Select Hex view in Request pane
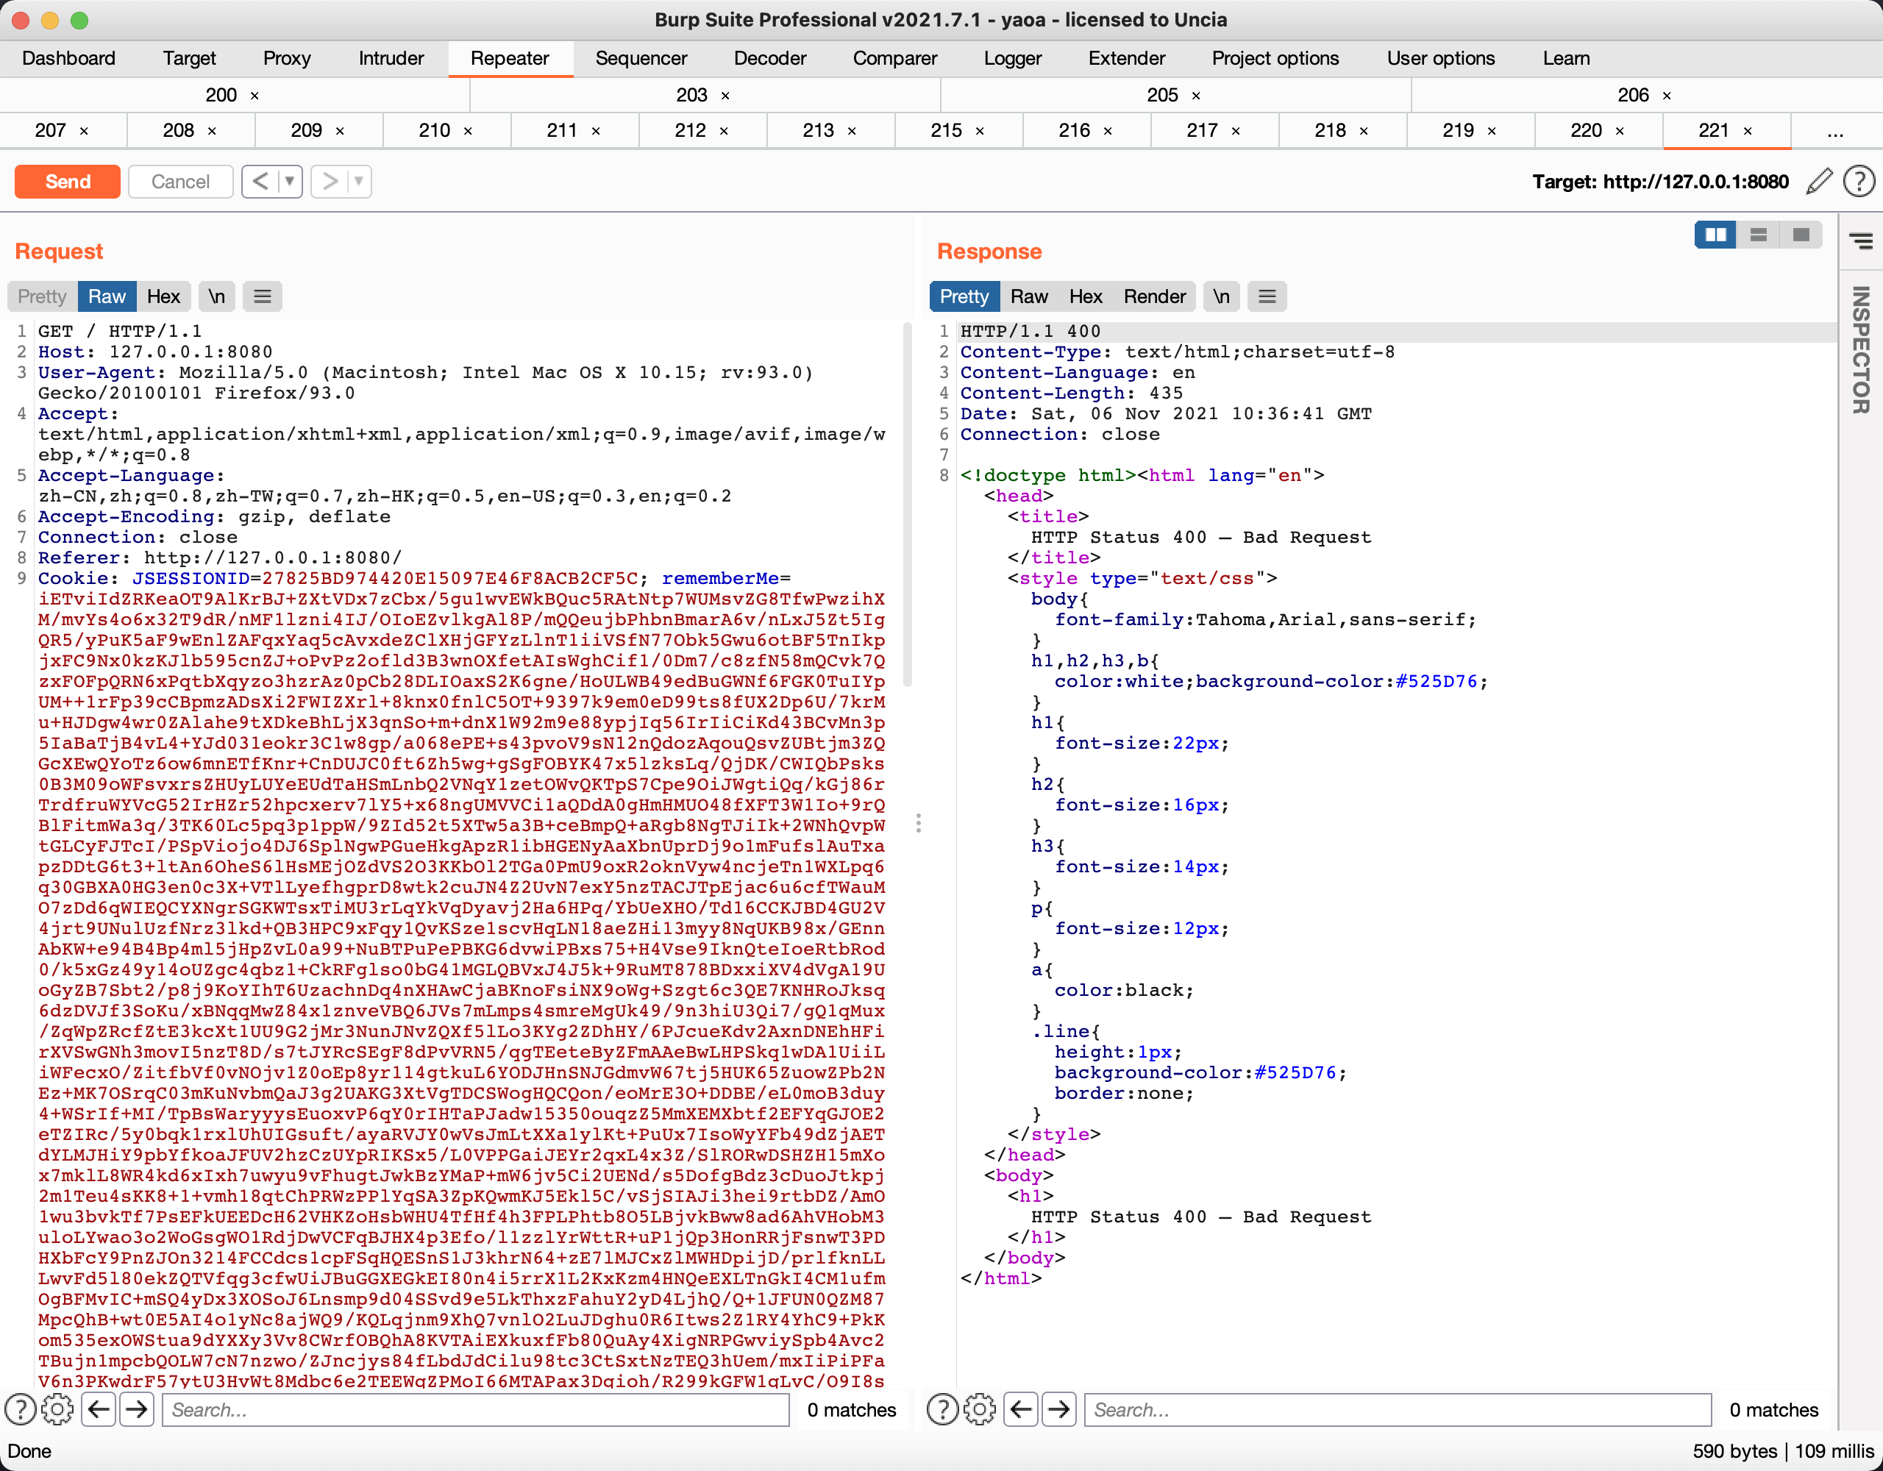 (x=163, y=296)
